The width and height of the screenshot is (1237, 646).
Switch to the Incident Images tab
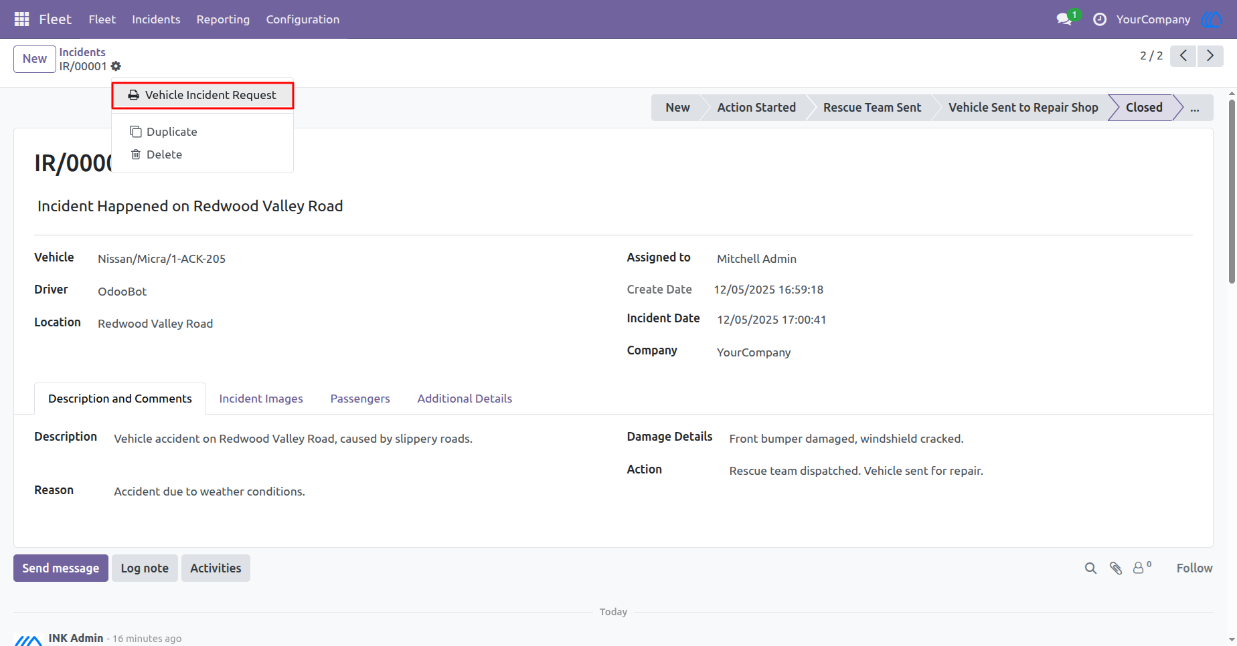[261, 399]
